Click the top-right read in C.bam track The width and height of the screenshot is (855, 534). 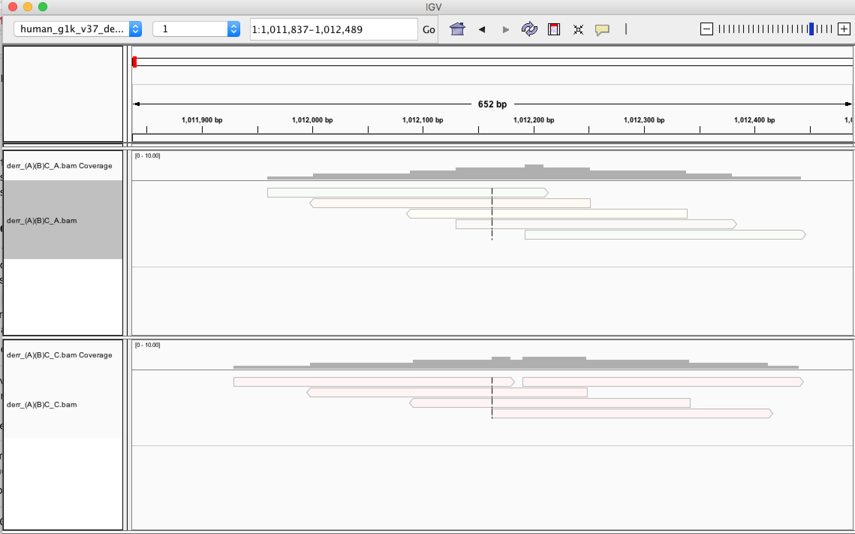663,382
